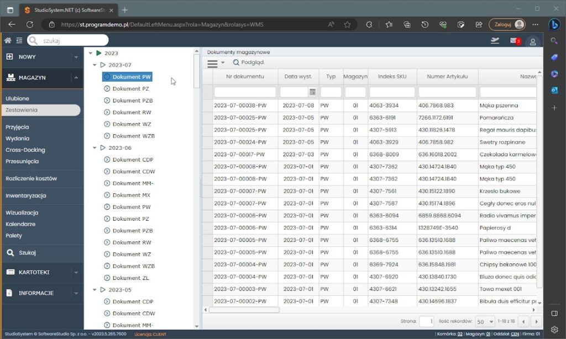Click the Oddział CEN link in status bar
Image resolution: width=566 pixels, height=339 pixels.
[x=514, y=333]
